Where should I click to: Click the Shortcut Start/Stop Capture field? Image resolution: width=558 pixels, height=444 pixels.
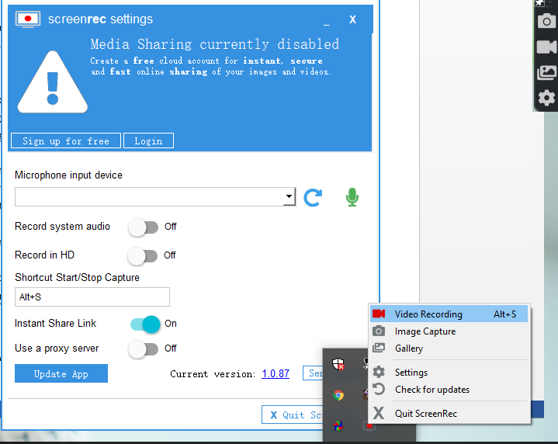[92, 297]
